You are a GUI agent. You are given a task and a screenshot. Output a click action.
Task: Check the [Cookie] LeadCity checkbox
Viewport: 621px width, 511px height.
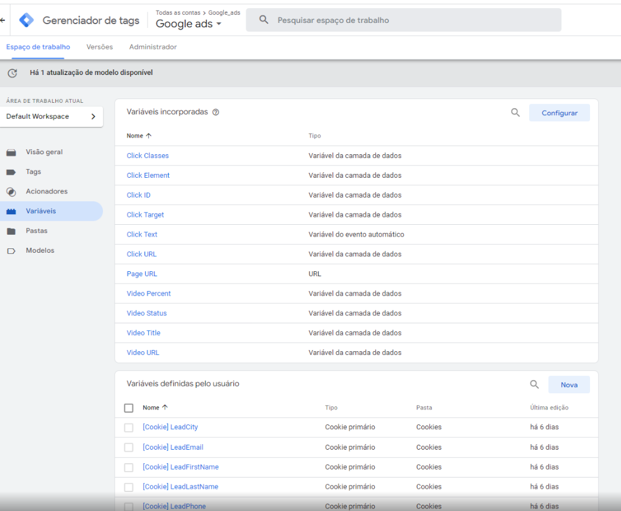tap(128, 427)
